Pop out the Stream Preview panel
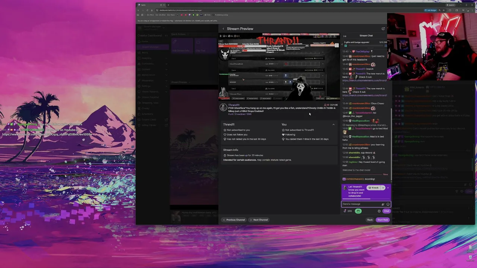477x268 pixels. pyautogui.click(x=383, y=29)
